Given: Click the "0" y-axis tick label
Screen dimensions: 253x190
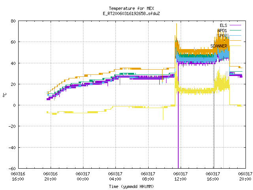Looking at the screenshot, I should click(15, 105).
